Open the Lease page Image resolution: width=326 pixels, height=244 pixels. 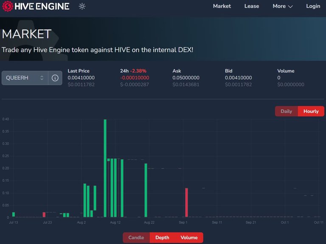252,6
